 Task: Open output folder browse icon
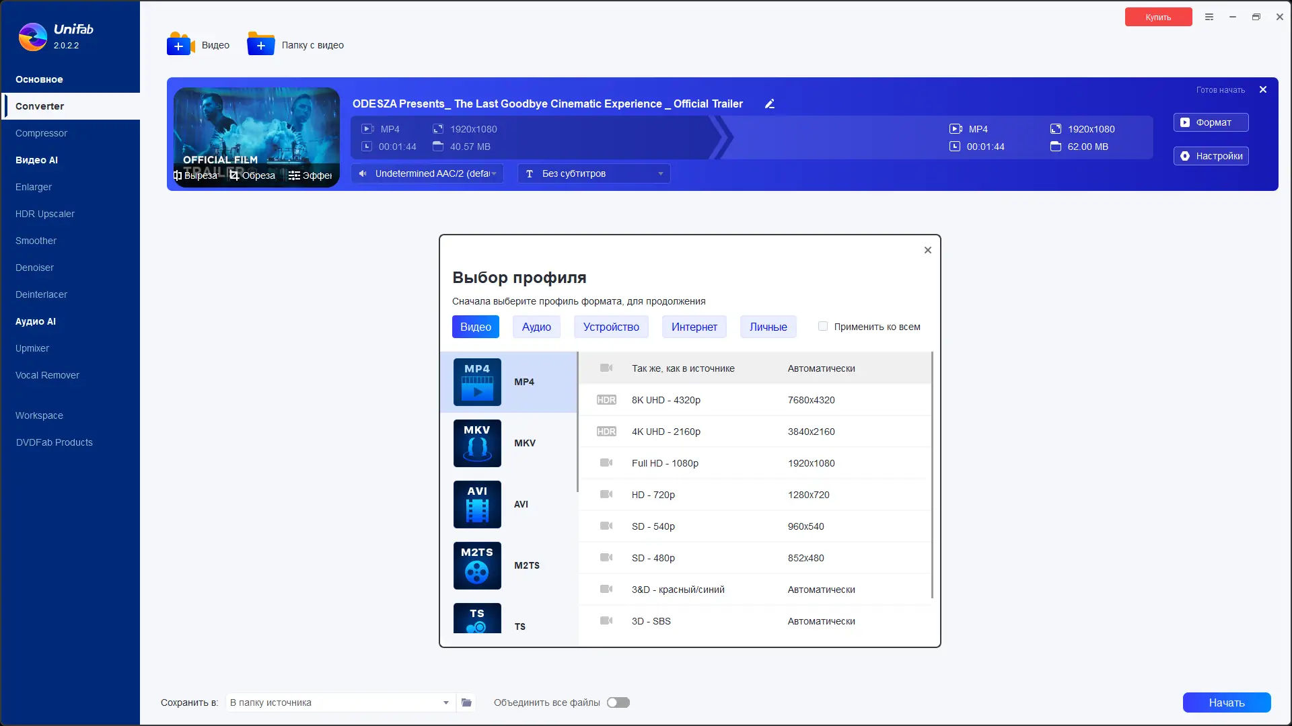[466, 702]
